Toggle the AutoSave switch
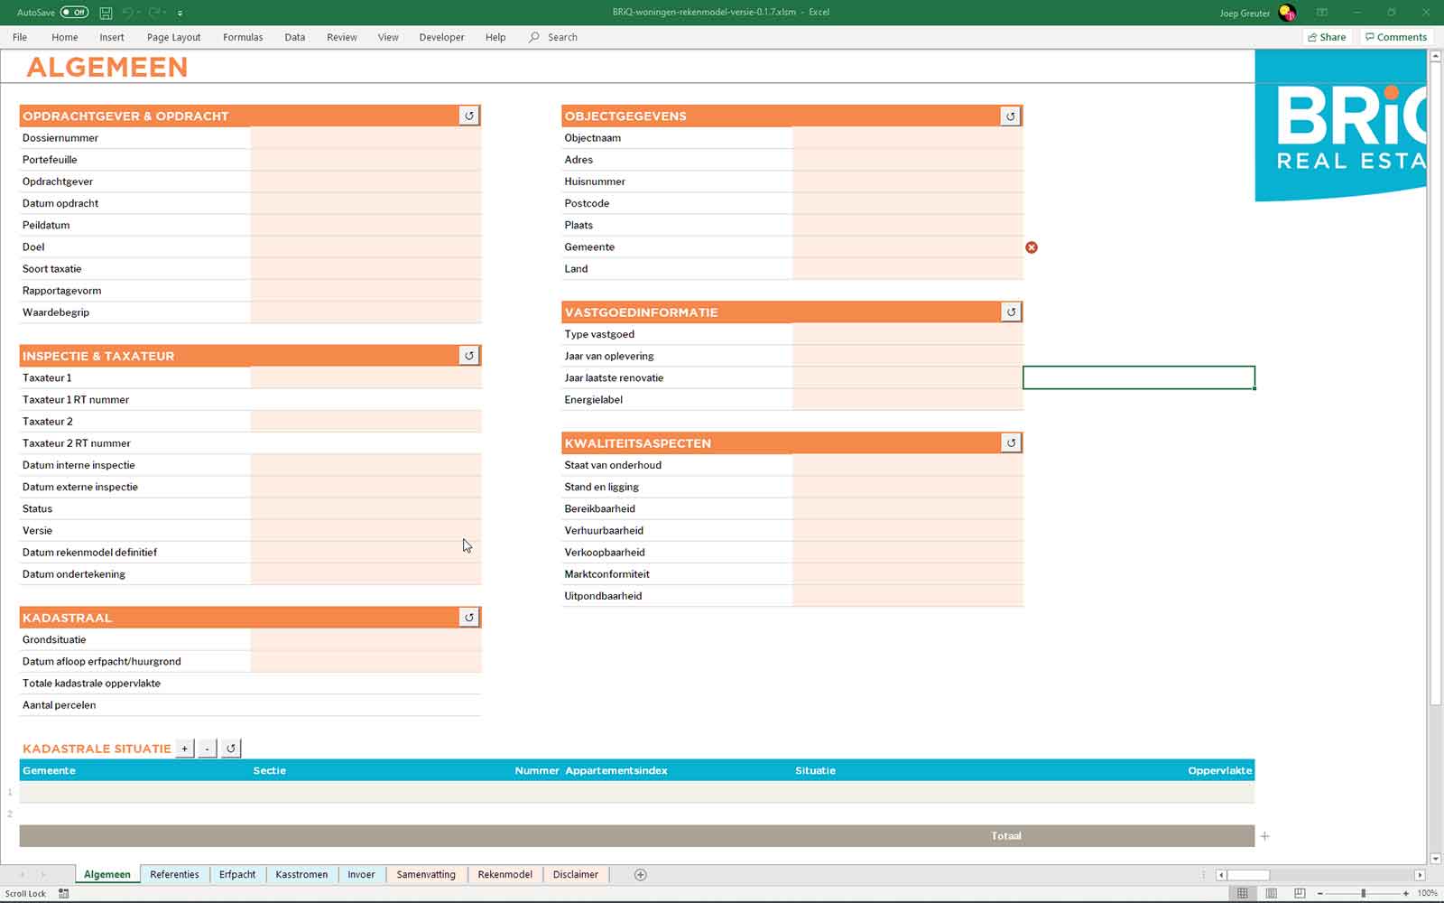The width and height of the screenshot is (1444, 903). [74, 13]
